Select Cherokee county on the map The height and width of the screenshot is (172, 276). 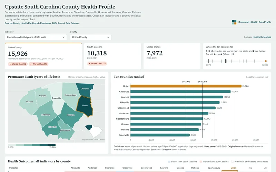(x=85, y=90)
